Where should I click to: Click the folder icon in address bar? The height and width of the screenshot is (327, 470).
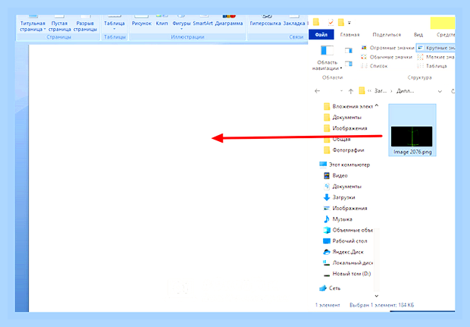[x=362, y=90]
